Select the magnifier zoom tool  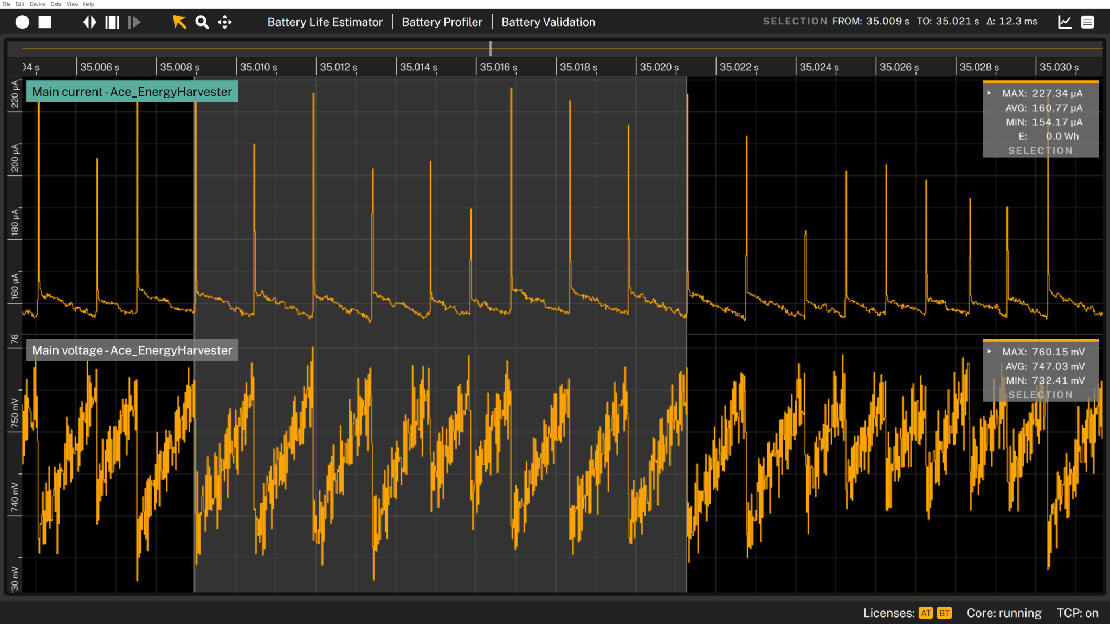[x=202, y=22]
